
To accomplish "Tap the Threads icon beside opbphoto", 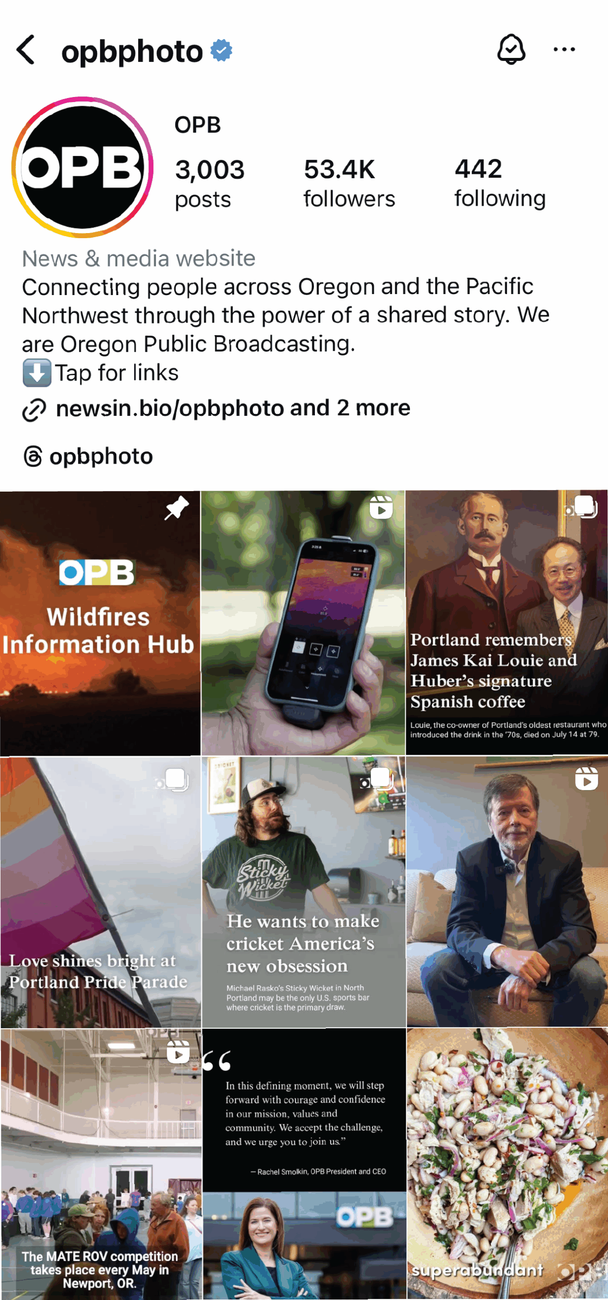I will click(33, 456).
